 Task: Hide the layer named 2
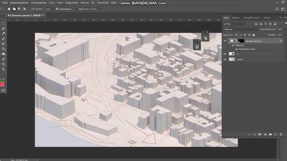pos(225,54)
